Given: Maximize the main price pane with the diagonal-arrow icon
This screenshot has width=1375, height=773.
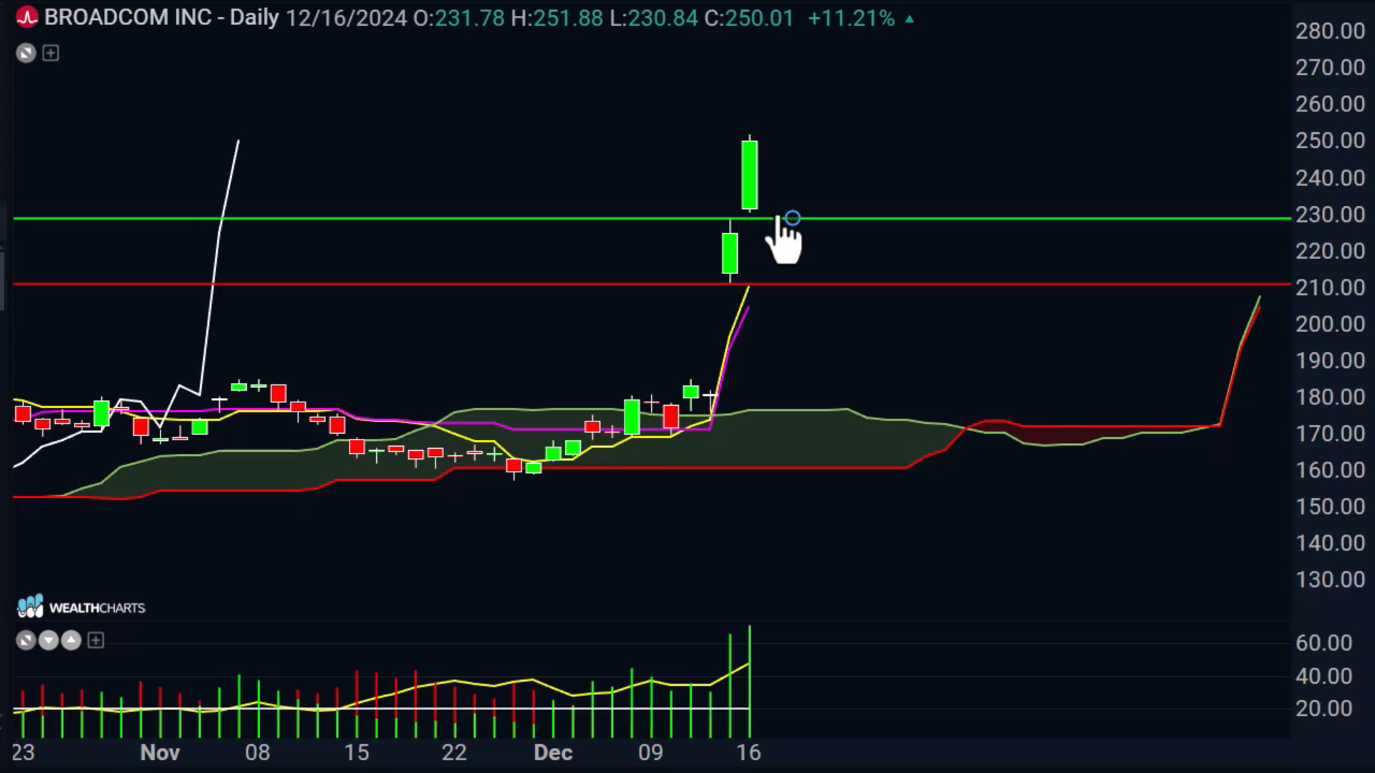Looking at the screenshot, I should (x=26, y=53).
